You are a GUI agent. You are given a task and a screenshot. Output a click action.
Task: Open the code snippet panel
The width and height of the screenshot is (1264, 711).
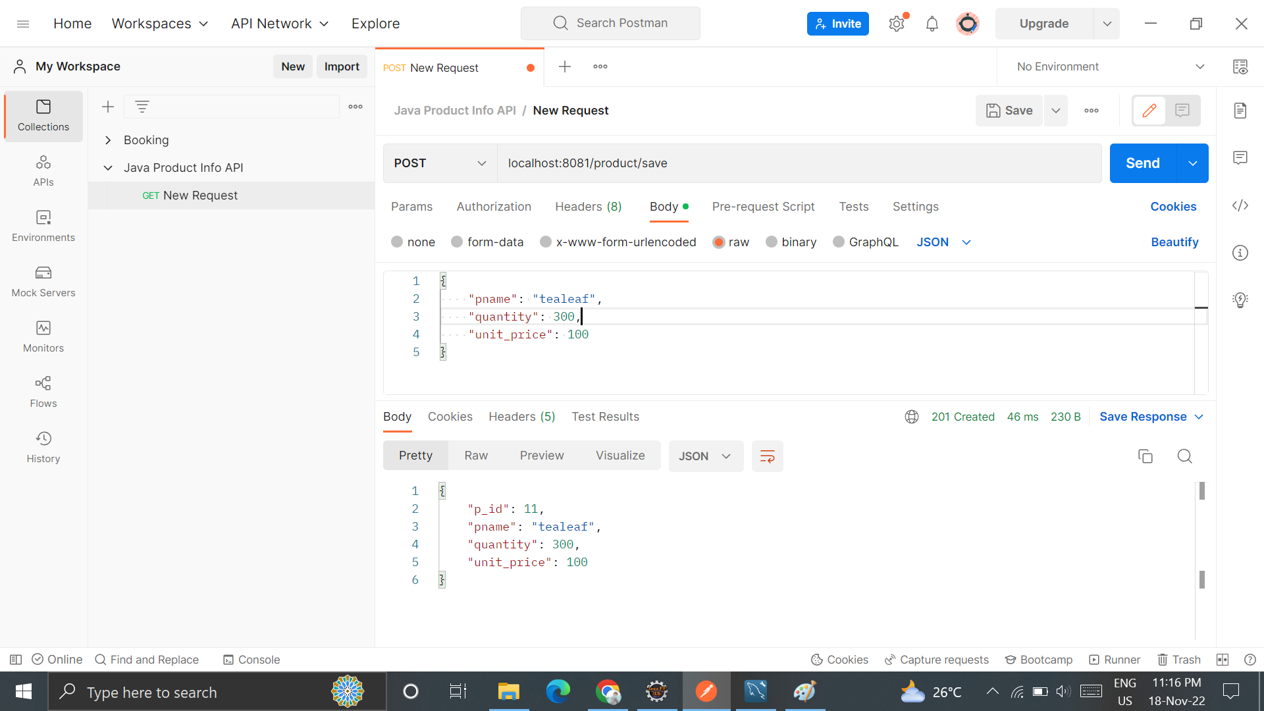(1240, 205)
